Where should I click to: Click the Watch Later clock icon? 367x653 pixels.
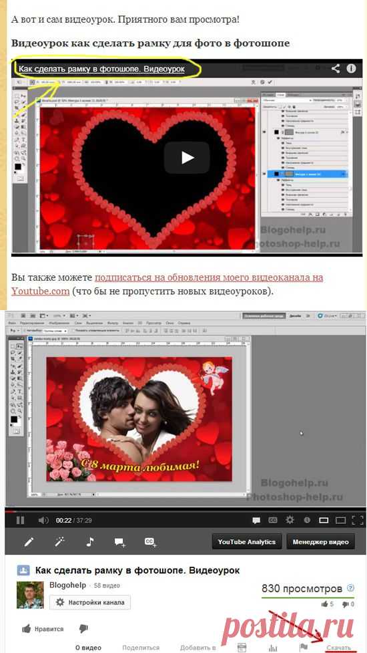[307, 520]
